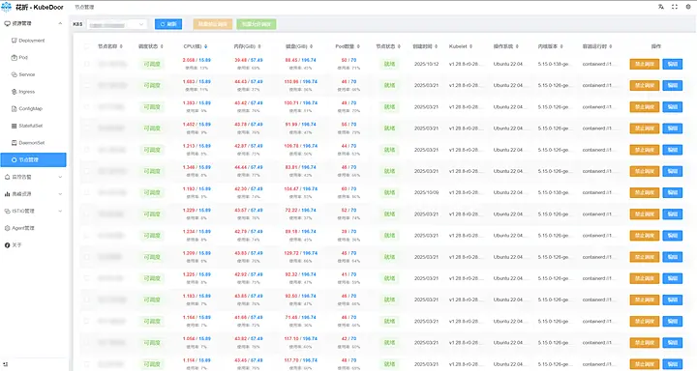
Task: Click 编辑 for row with CPU 1.683
Action: click(x=672, y=85)
